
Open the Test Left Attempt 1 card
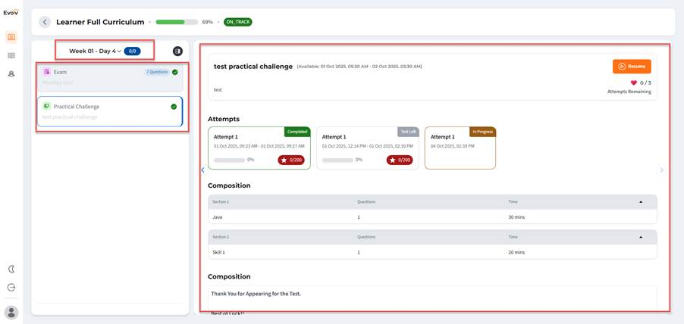click(368, 148)
